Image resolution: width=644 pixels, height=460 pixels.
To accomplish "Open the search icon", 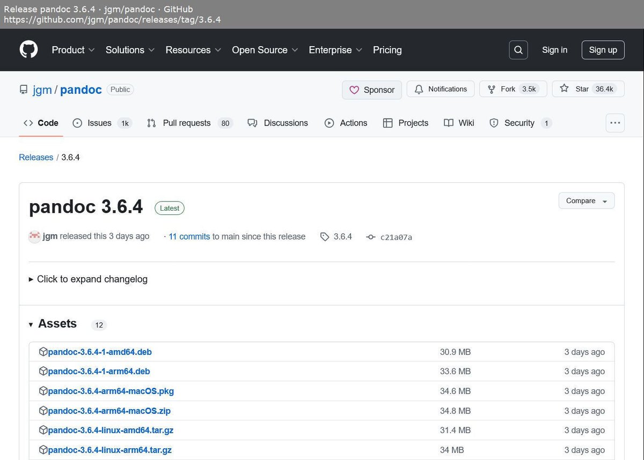I will pyautogui.click(x=518, y=49).
